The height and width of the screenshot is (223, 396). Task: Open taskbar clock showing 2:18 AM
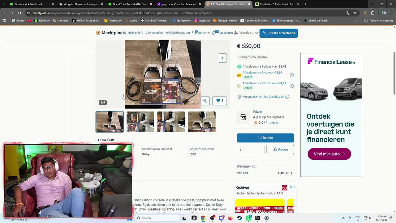click(382, 218)
